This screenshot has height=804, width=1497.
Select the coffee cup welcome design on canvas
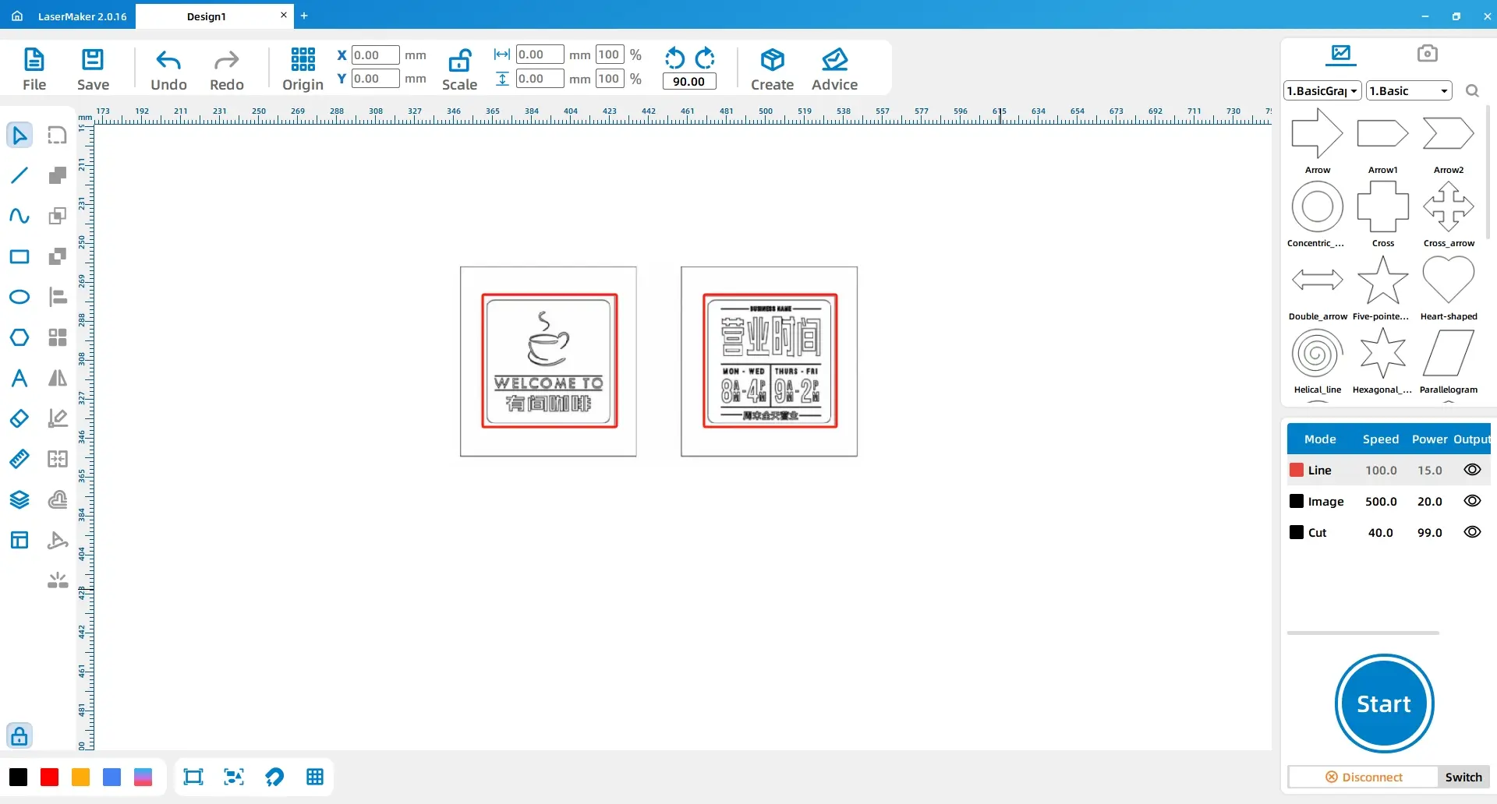coord(549,361)
